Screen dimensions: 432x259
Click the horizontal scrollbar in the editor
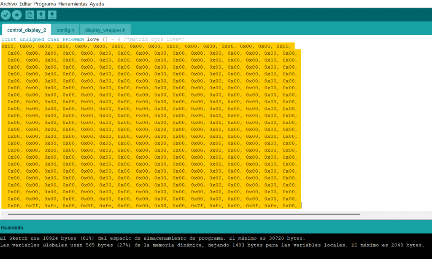point(184,214)
